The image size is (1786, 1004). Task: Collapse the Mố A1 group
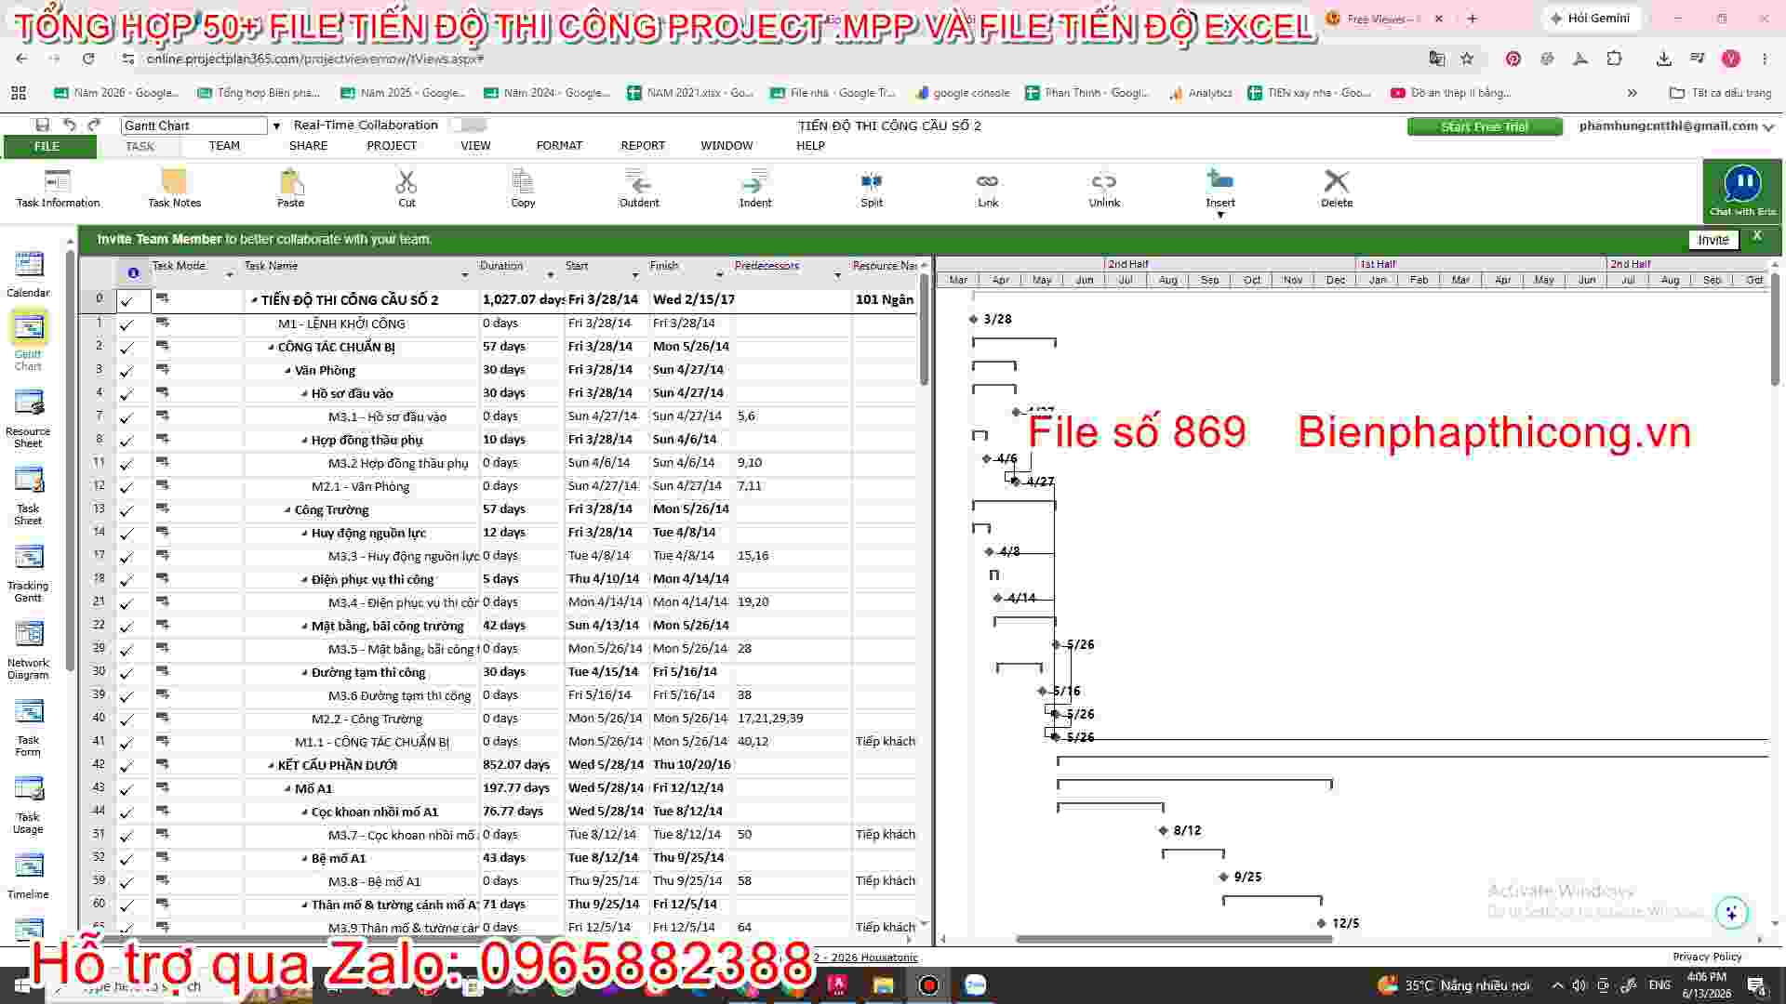coord(287,789)
